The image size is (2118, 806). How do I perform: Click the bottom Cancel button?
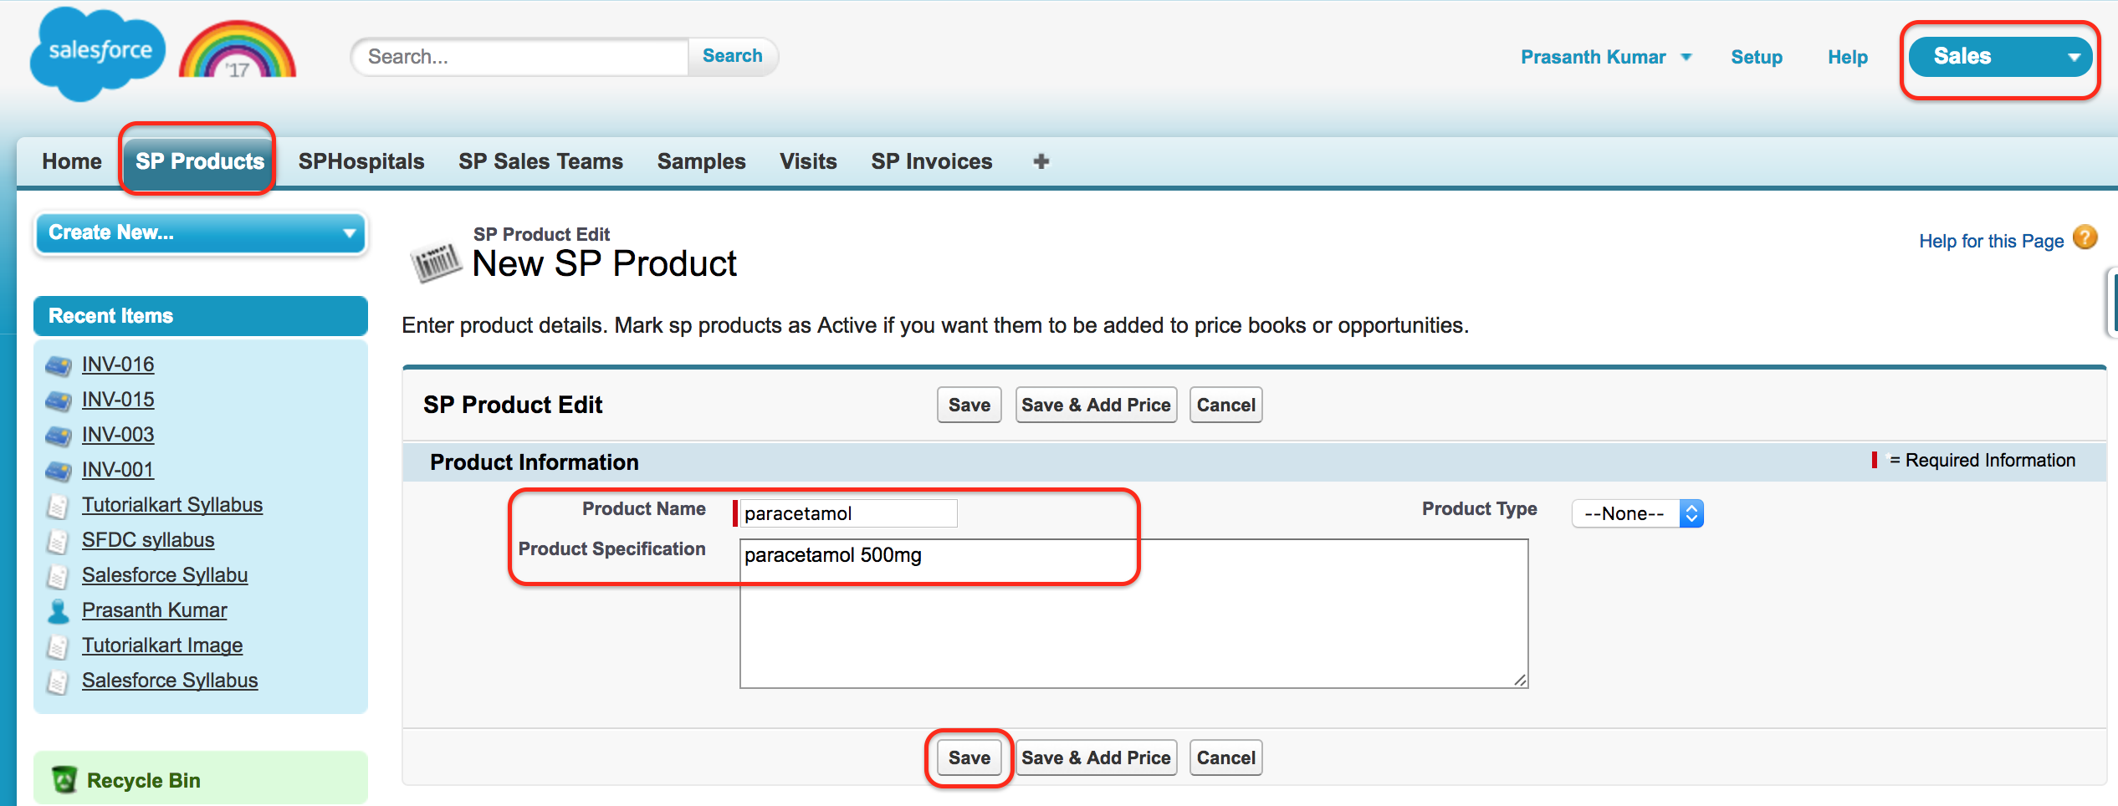coord(1225,758)
